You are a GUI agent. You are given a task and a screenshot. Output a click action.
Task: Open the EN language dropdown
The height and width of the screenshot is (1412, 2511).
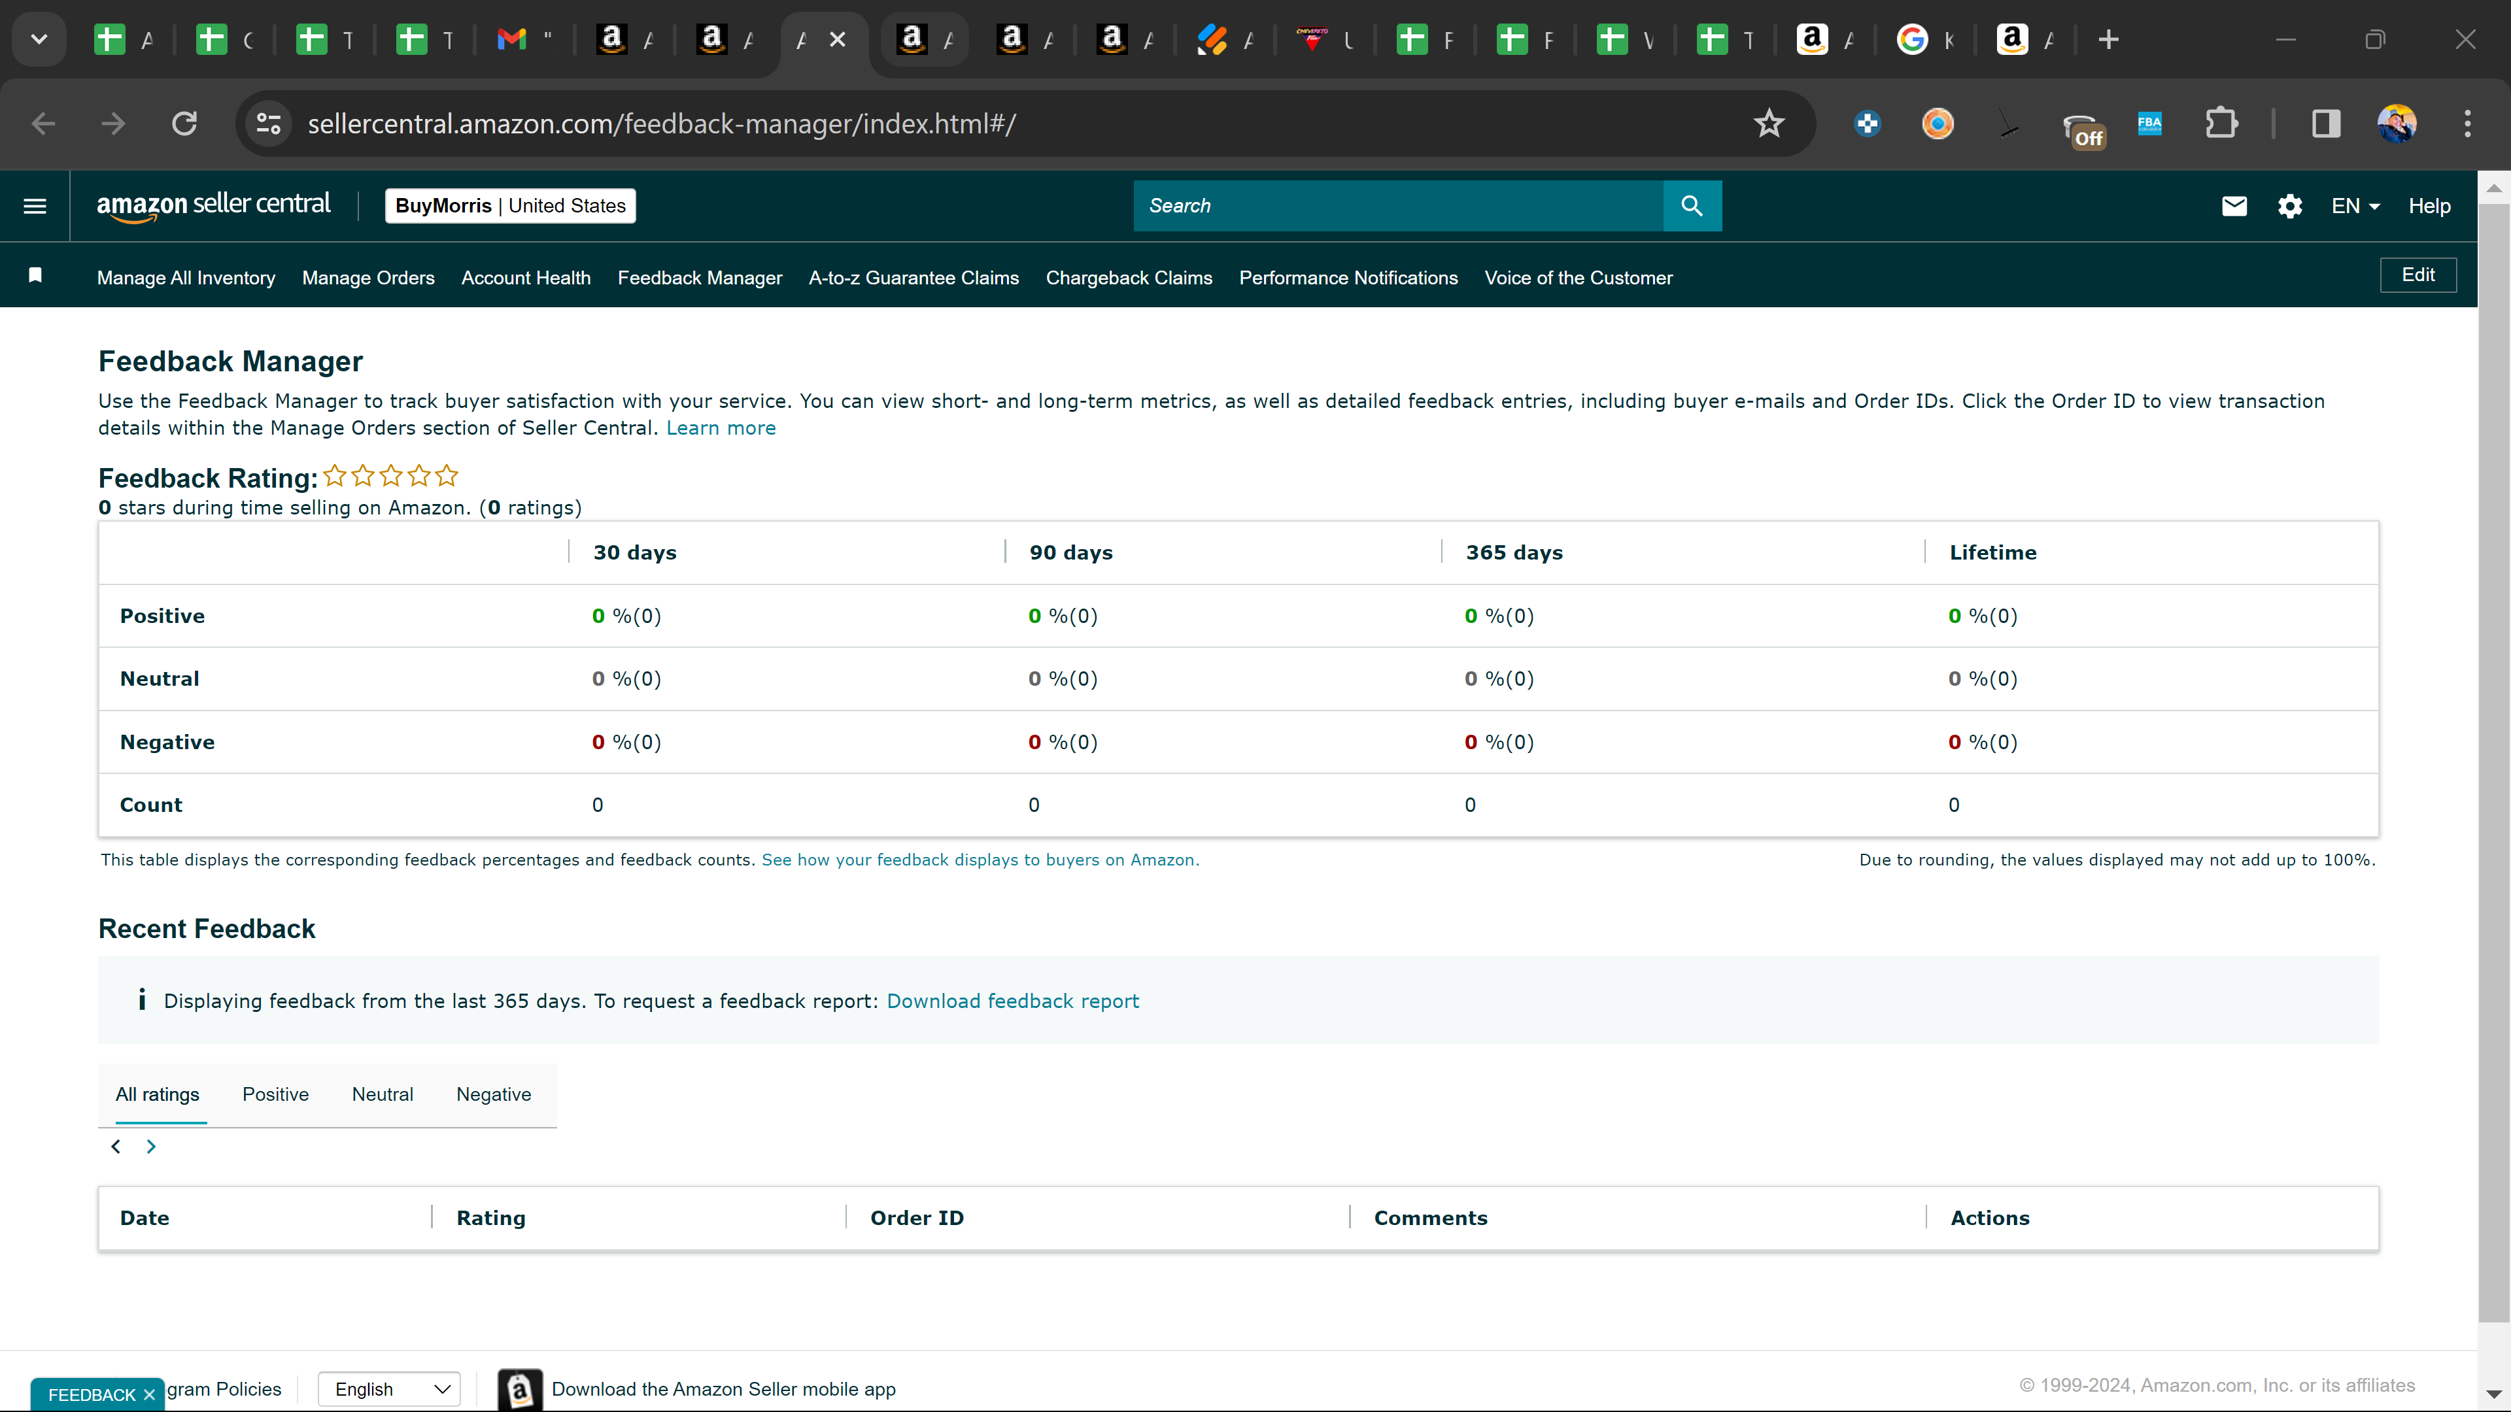(2355, 206)
